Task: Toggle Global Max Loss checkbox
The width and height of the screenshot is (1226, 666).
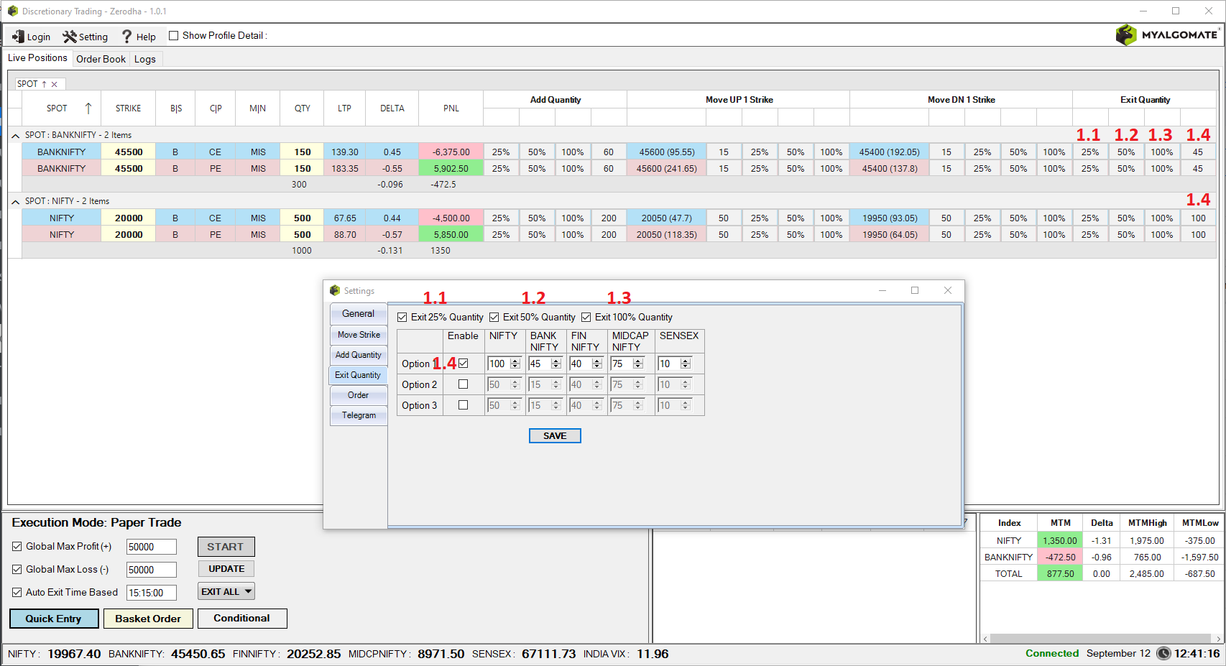Action: [17, 570]
